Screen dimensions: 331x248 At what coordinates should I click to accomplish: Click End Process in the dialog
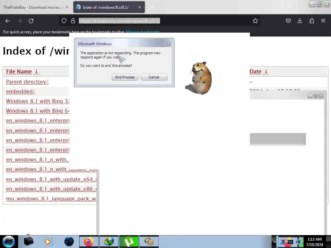tap(125, 77)
